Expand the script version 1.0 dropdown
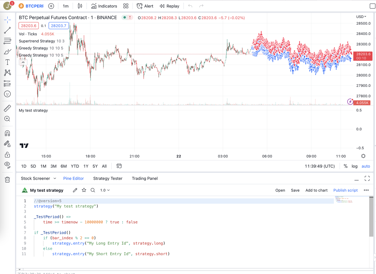The width and height of the screenshot is (376, 274). click(x=105, y=190)
